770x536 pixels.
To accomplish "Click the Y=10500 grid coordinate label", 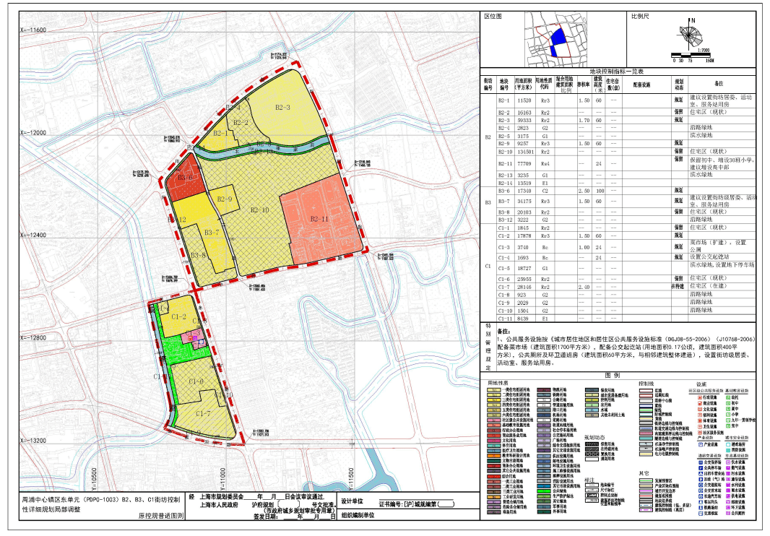I will click(x=94, y=480).
